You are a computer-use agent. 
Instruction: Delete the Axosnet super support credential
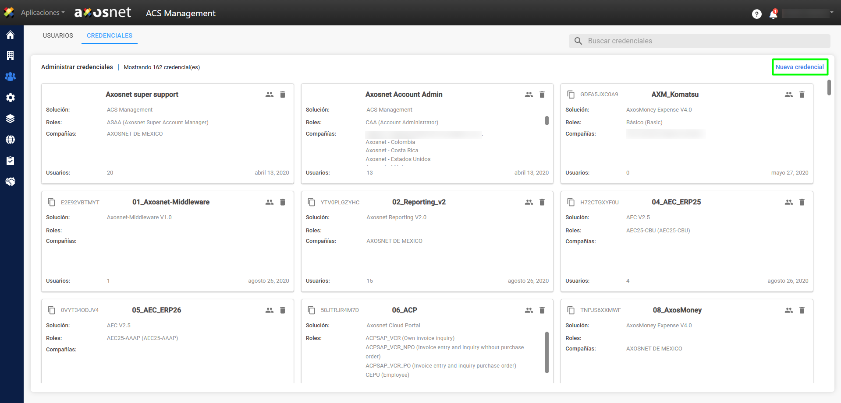[283, 95]
